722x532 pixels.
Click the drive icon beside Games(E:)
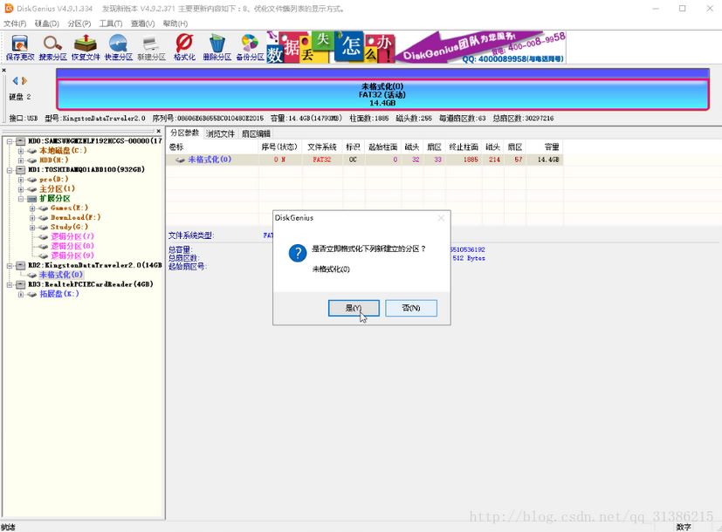(x=44, y=208)
